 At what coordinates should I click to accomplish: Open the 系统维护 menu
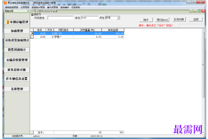tap(64, 7)
